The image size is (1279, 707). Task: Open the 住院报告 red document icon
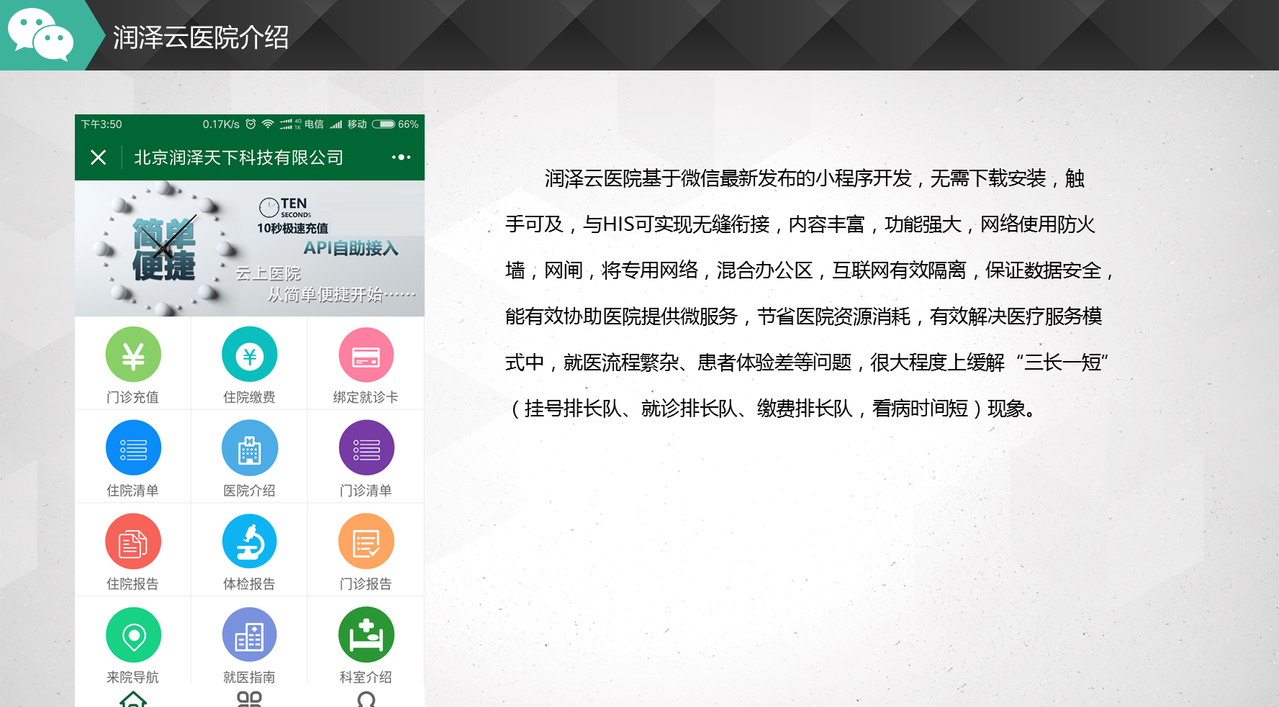[x=133, y=542]
